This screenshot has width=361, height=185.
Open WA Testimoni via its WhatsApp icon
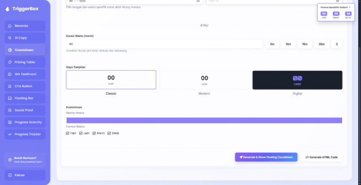tap(10, 74)
